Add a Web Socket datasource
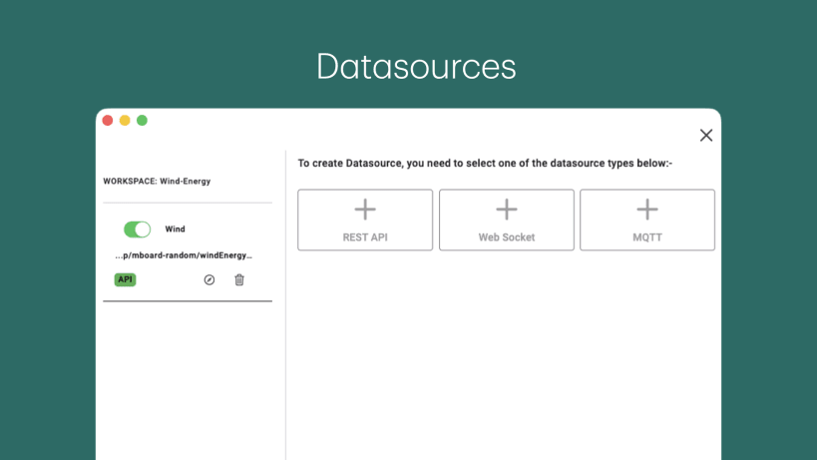This screenshot has height=460, width=817. pyautogui.click(x=507, y=220)
